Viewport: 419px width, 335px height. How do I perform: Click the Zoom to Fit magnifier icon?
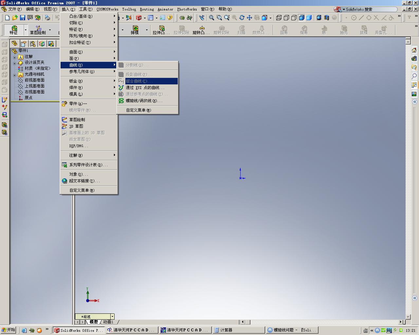211,18
